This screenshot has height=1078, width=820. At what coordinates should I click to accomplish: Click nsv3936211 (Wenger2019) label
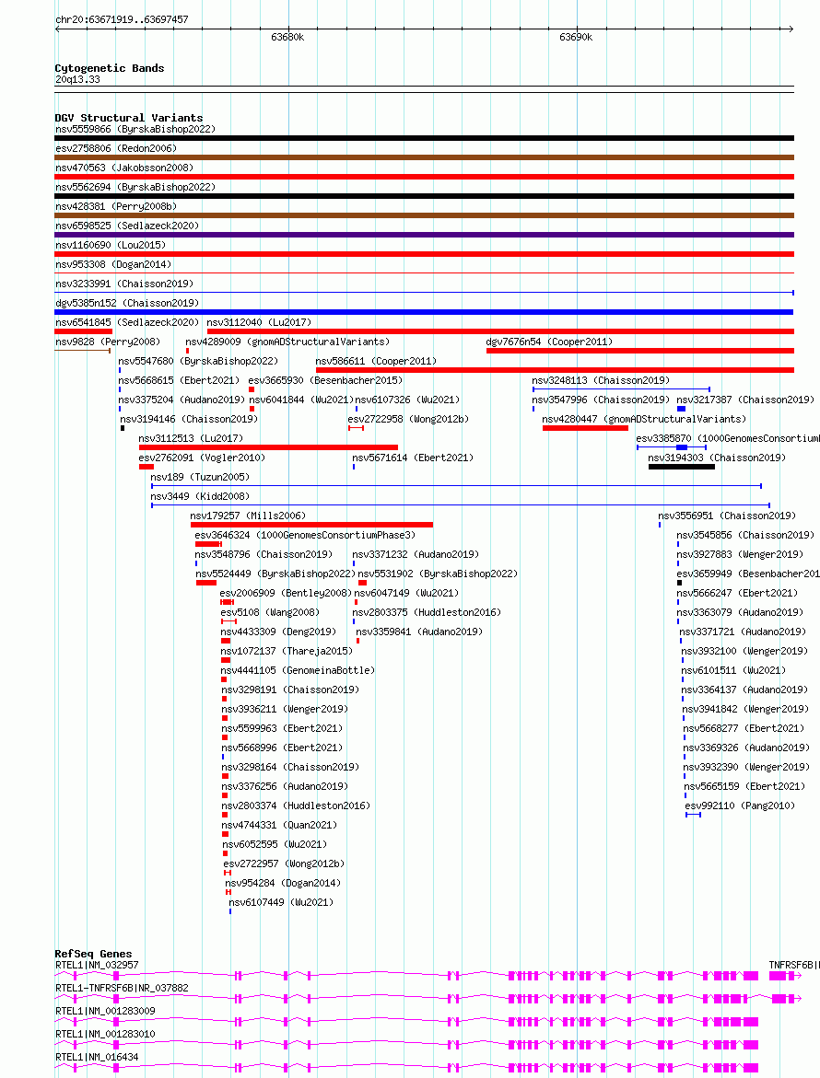(285, 709)
